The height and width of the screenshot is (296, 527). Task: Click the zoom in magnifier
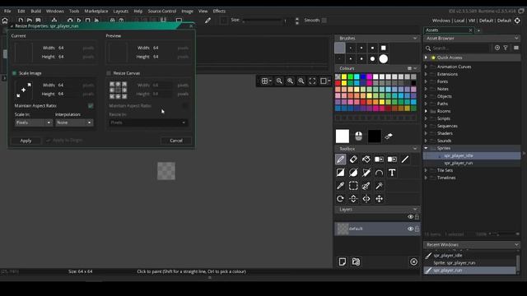(290, 81)
